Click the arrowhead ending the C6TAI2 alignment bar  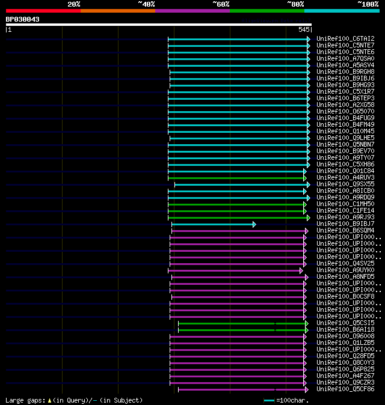[x=309, y=39]
